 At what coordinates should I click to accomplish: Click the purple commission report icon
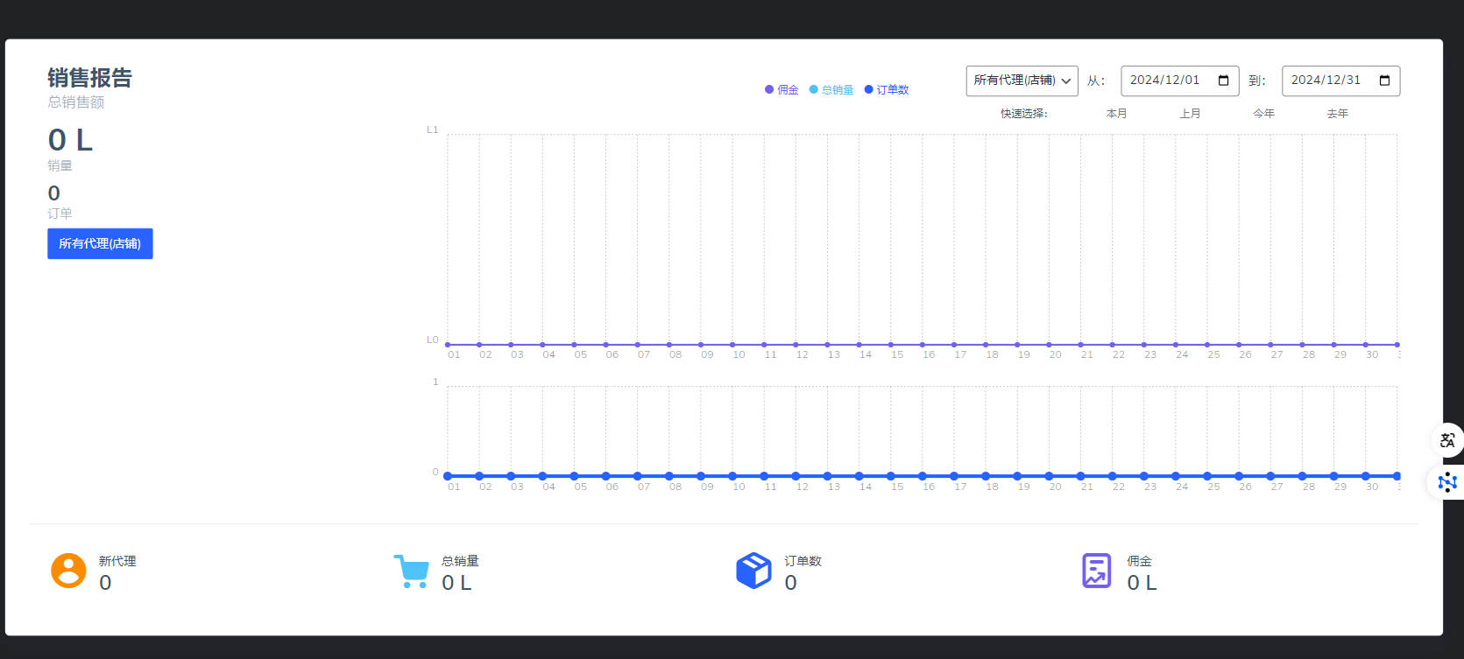1096,571
